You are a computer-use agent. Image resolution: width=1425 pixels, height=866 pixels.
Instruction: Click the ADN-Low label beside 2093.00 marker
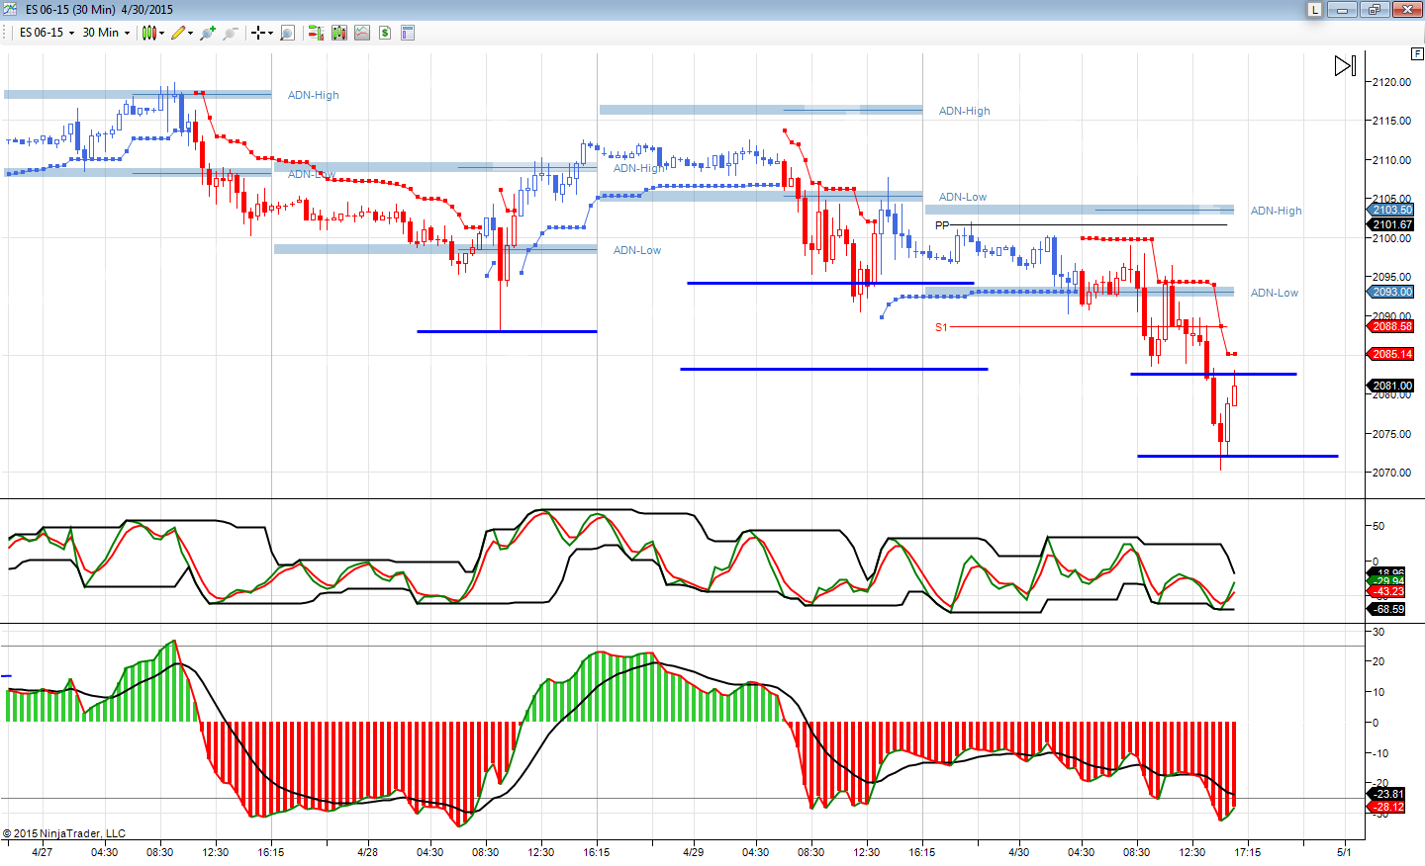1274,293
